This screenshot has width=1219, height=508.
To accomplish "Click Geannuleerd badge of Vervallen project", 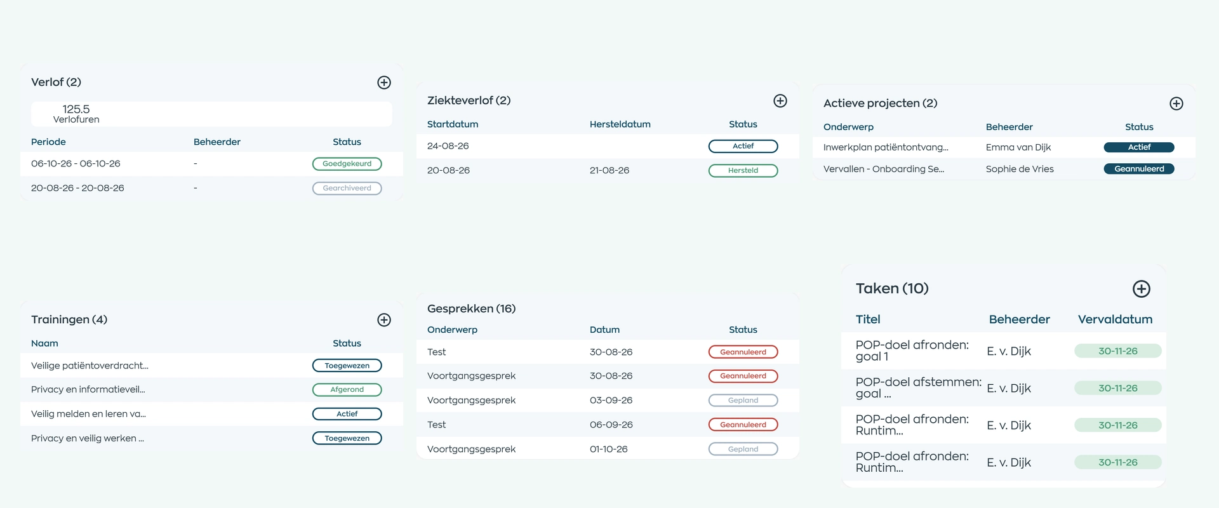I will click(1139, 169).
